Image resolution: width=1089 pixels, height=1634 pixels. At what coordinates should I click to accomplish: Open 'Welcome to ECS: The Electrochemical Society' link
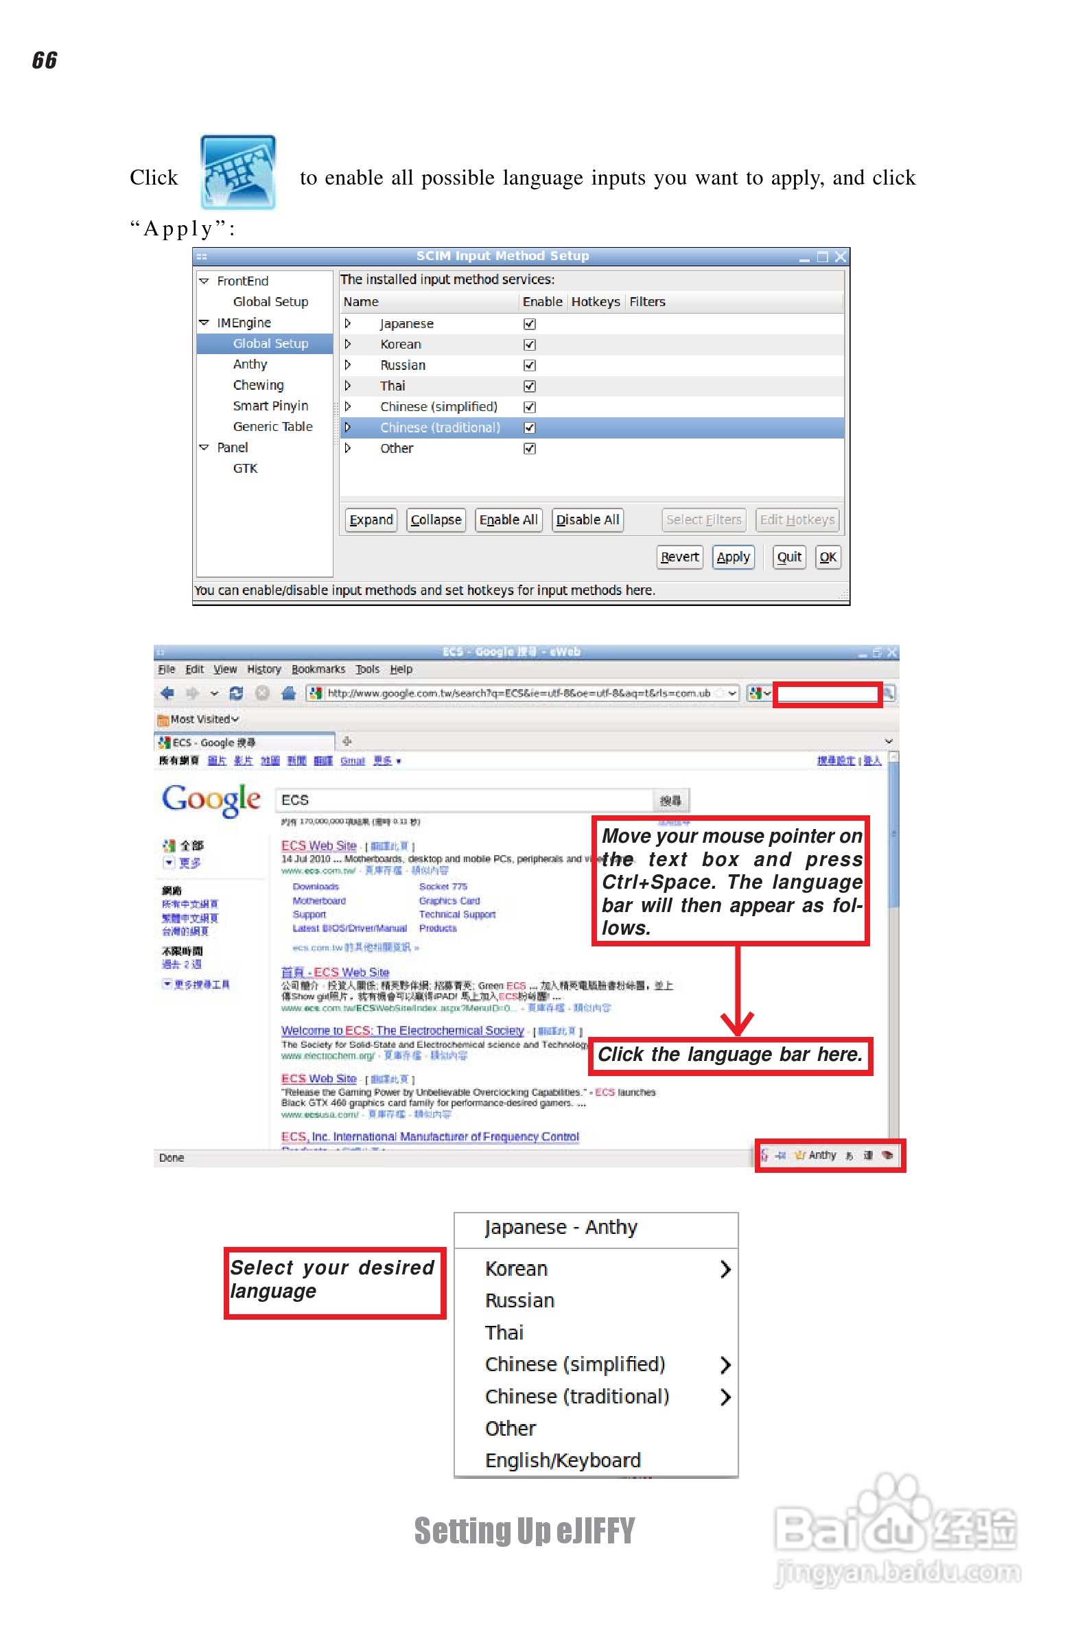click(x=402, y=1031)
